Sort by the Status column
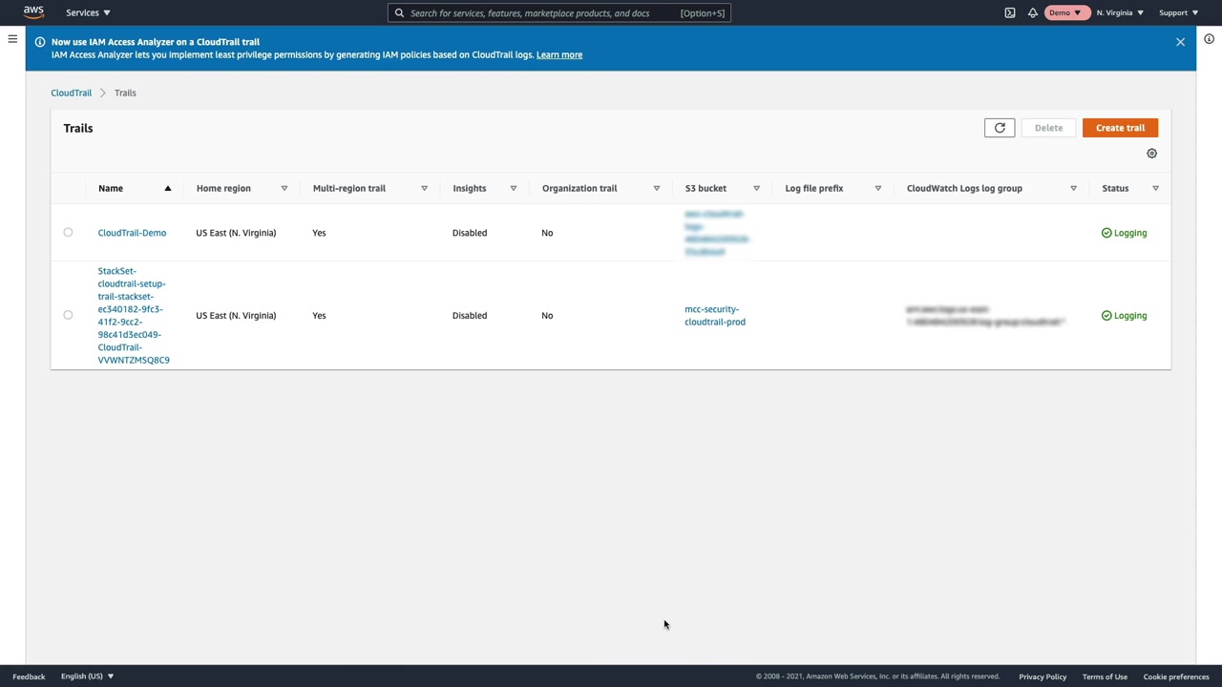The image size is (1222, 687). click(x=1155, y=188)
